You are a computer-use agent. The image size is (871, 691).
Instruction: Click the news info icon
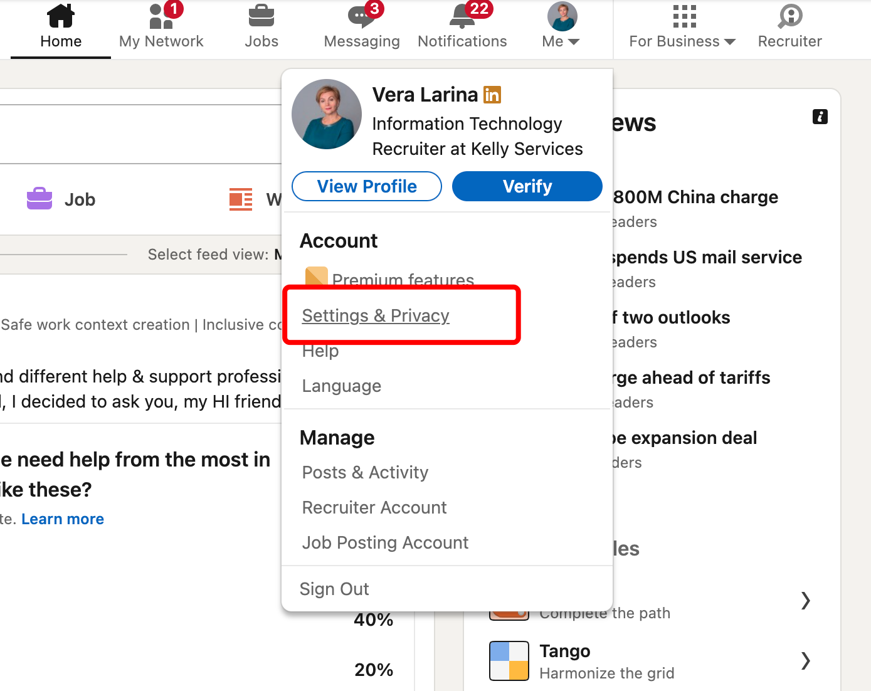coord(820,117)
